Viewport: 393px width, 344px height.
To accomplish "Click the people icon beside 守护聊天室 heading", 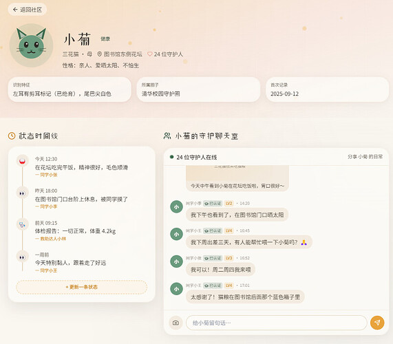I will 167,136.
